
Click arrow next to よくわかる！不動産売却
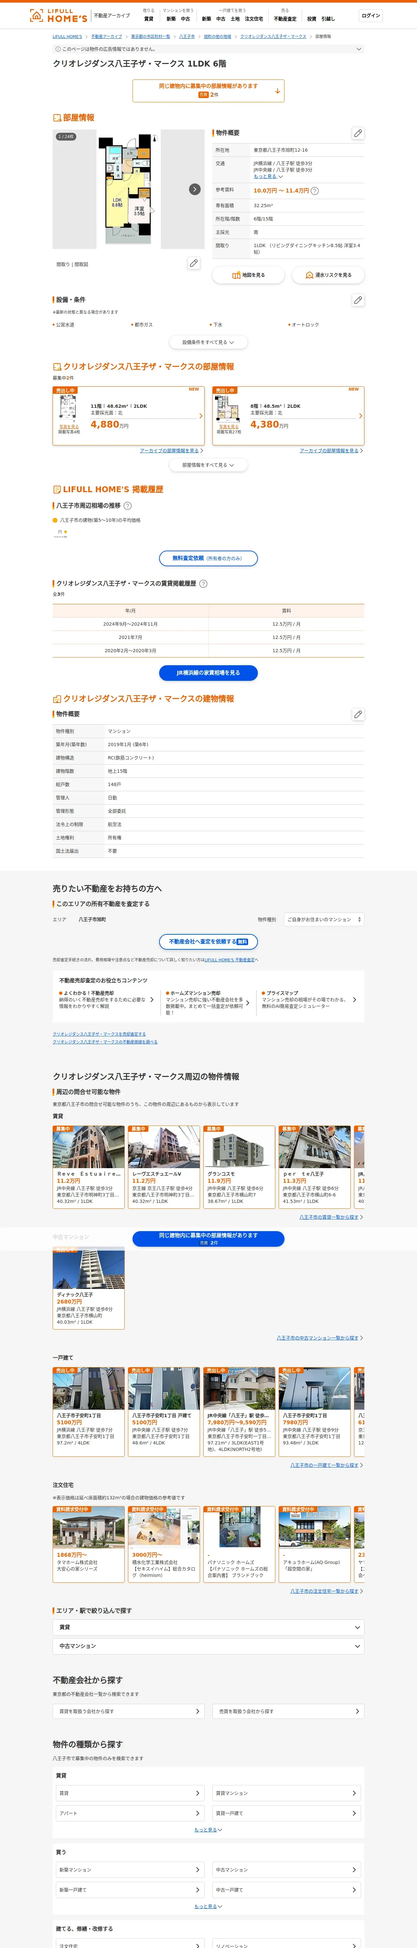click(151, 1000)
